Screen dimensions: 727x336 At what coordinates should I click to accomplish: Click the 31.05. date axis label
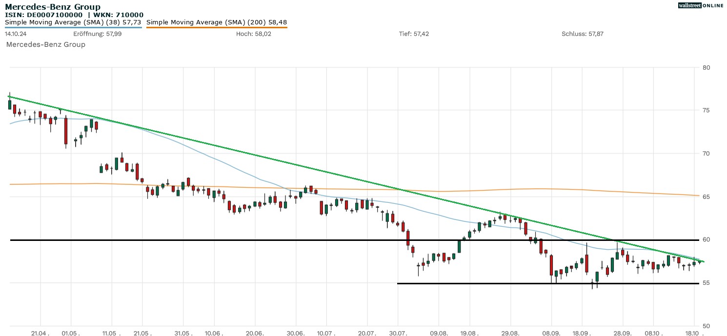(183, 334)
